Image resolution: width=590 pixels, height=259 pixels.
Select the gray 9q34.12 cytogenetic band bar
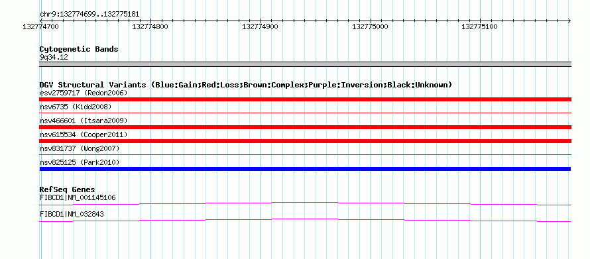click(x=305, y=64)
